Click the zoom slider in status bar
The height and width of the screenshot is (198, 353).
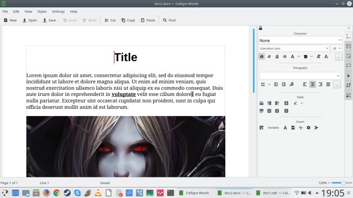pyautogui.click(x=341, y=183)
